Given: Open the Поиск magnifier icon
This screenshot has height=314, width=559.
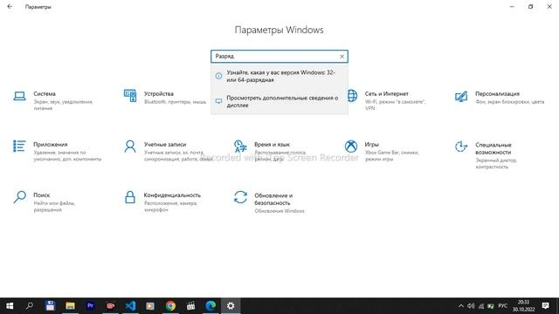Looking at the screenshot, I should click(x=19, y=197).
